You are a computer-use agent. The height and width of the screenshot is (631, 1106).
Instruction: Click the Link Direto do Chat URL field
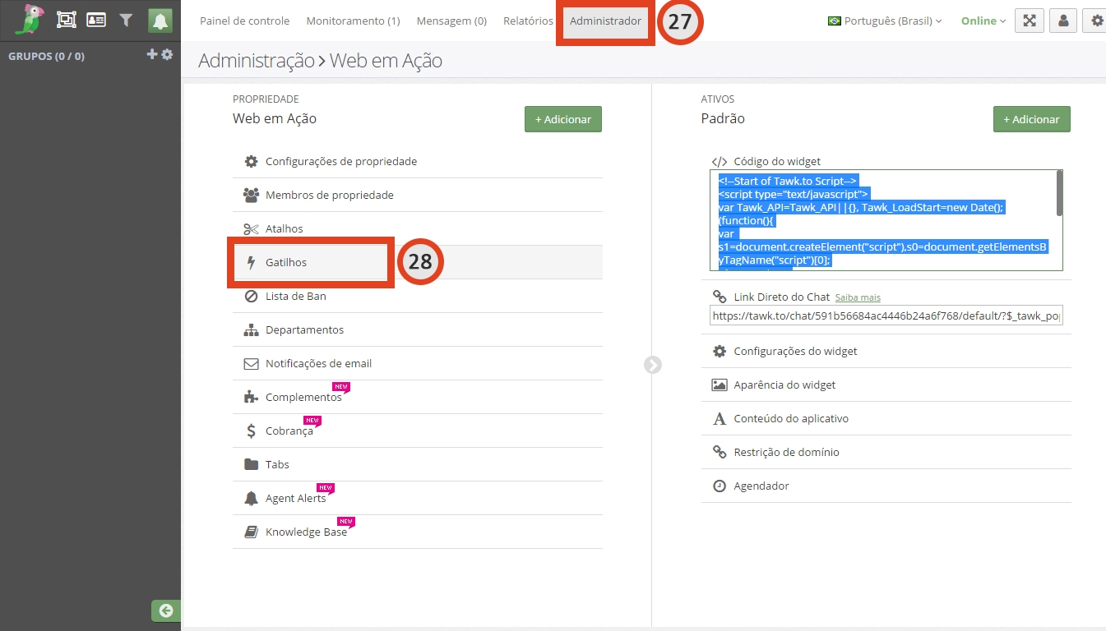click(x=886, y=315)
